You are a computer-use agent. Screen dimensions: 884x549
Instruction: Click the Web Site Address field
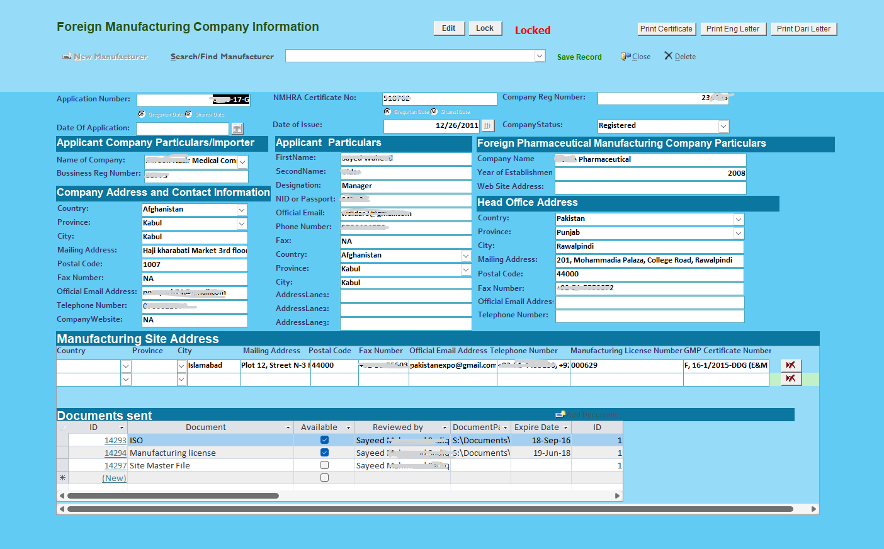(x=650, y=187)
